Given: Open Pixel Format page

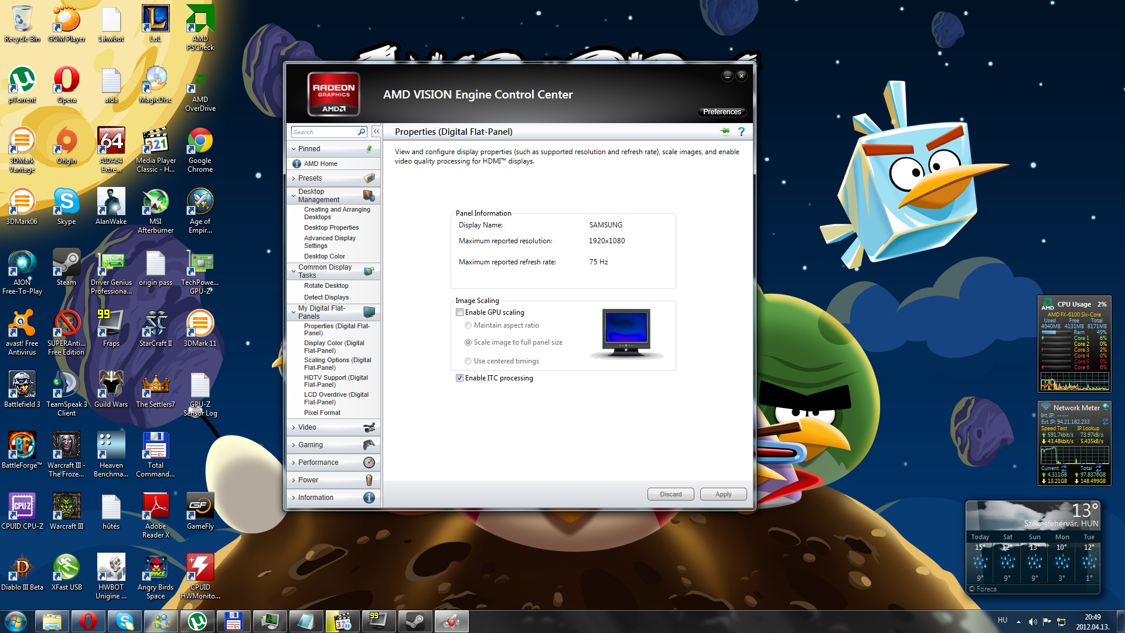Looking at the screenshot, I should 322,413.
